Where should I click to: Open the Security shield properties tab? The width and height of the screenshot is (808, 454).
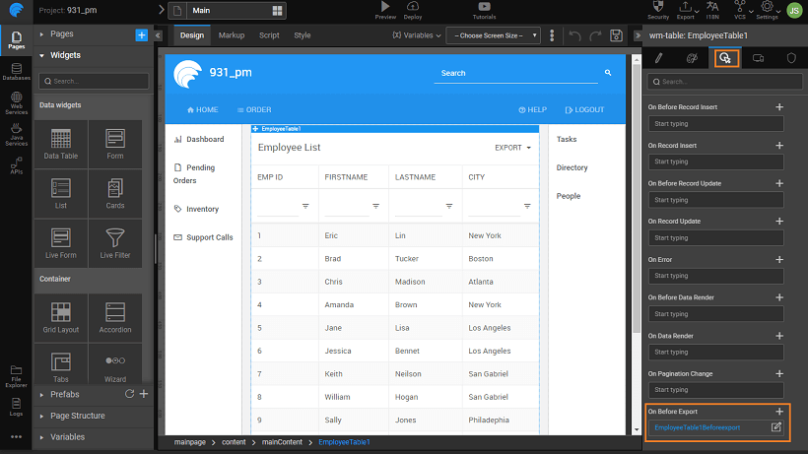790,58
